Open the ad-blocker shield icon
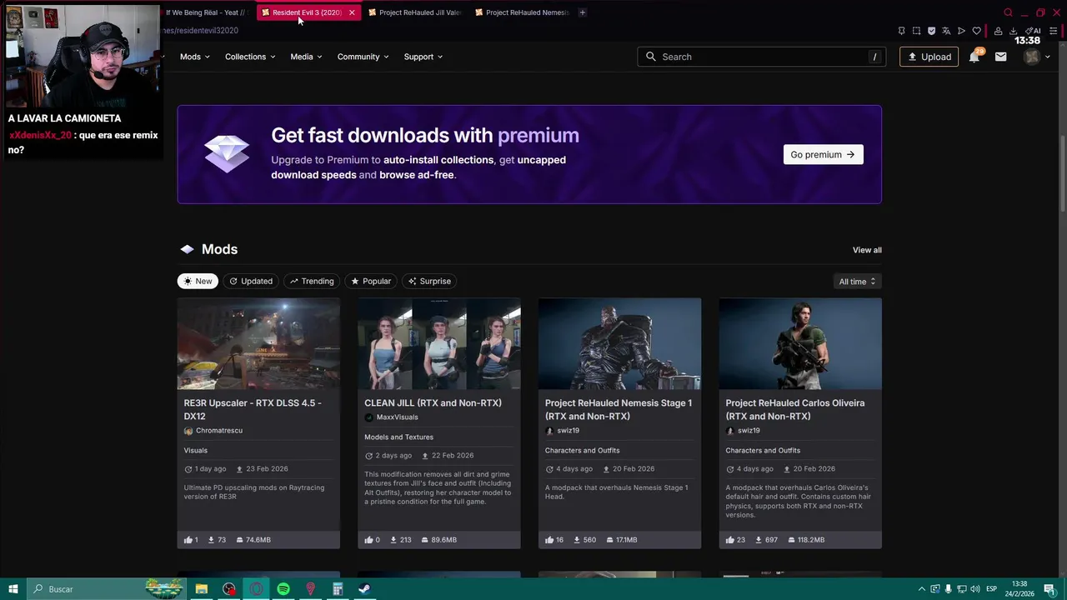Screen dimensions: 1067x600 [x=931, y=31]
